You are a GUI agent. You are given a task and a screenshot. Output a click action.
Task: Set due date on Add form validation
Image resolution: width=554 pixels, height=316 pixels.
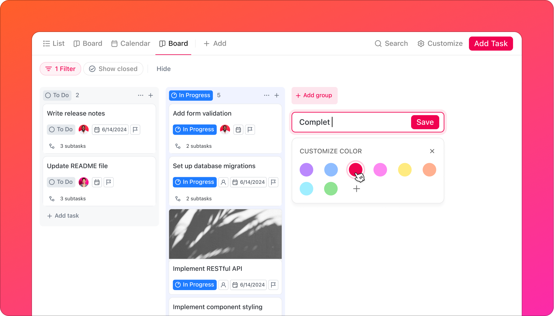(x=238, y=130)
